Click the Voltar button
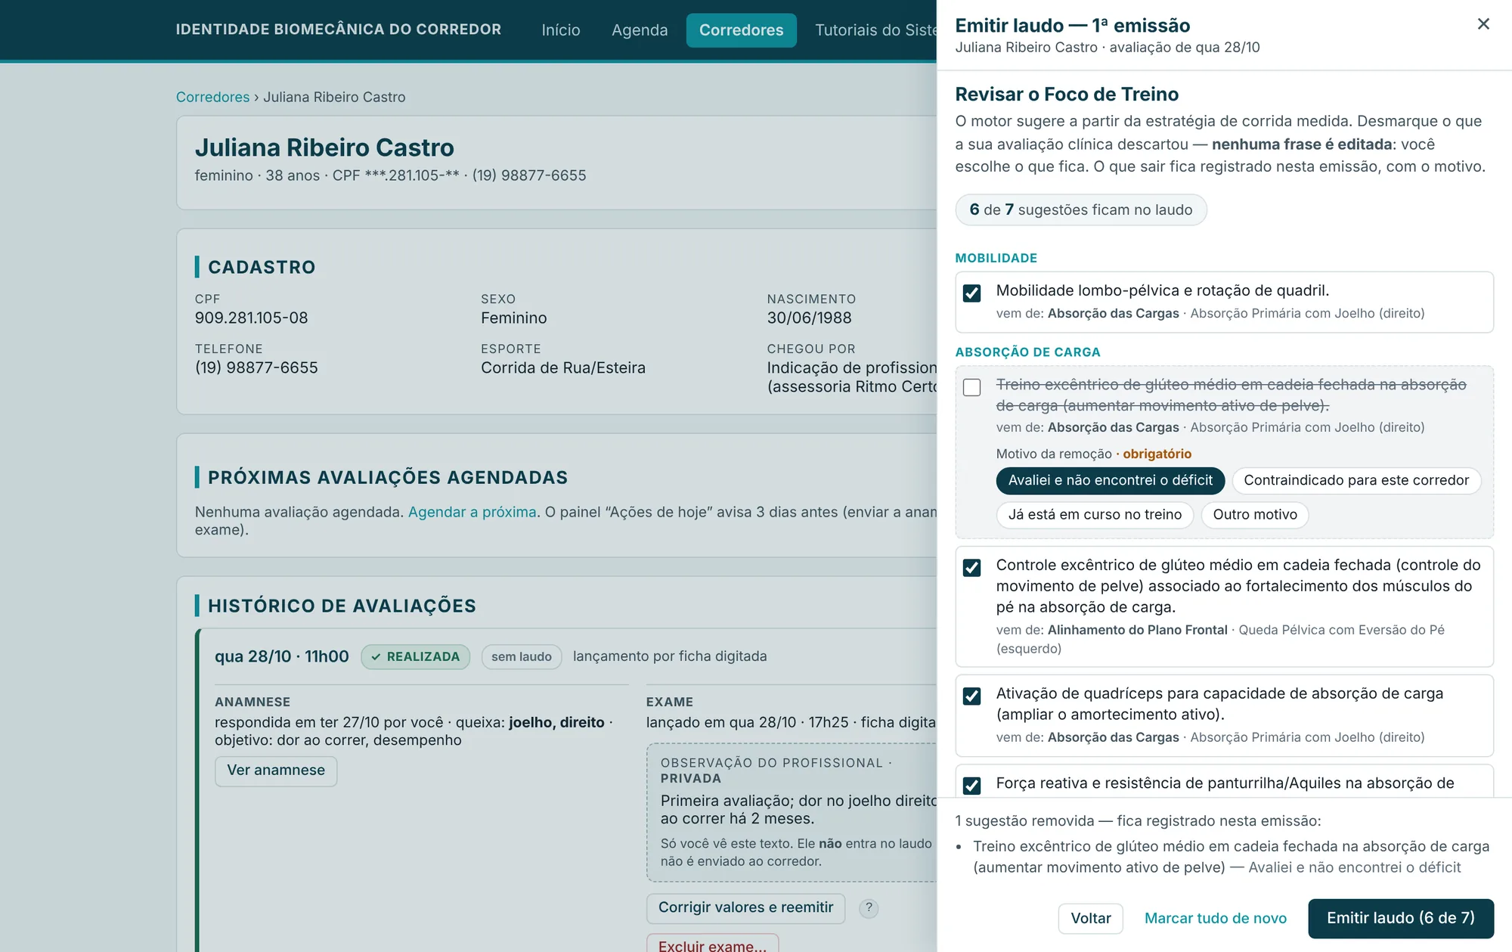The height and width of the screenshot is (952, 1512). 1091,918
